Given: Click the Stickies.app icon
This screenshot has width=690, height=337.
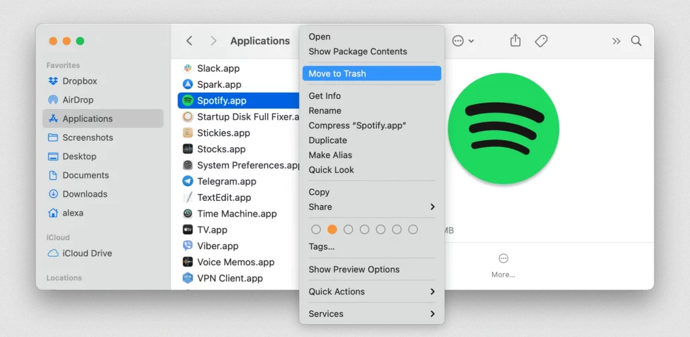Looking at the screenshot, I should (188, 133).
